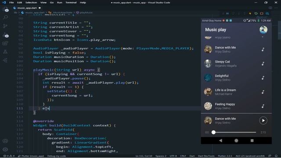The height and width of the screenshot is (158, 281).
Task: Open the Run menu
Action: [x=60, y=3]
